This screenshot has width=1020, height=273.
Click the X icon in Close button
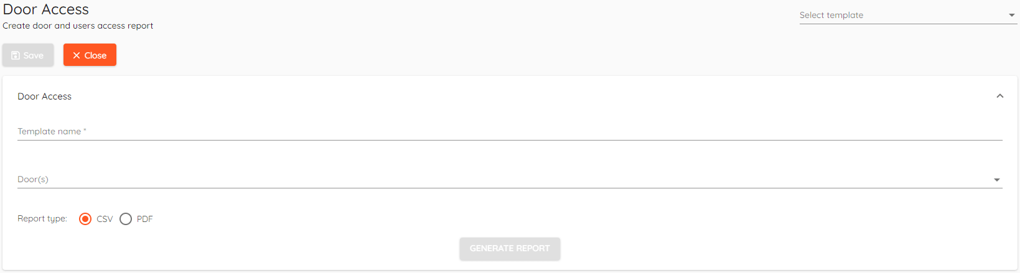[77, 55]
